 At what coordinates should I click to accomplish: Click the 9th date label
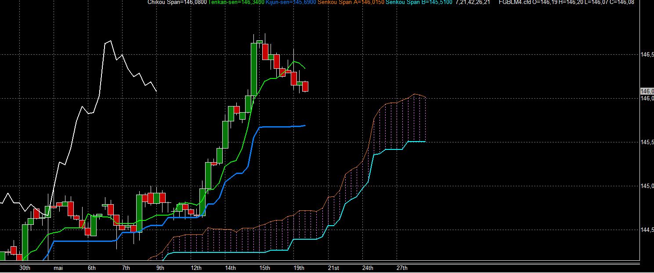coord(160,268)
